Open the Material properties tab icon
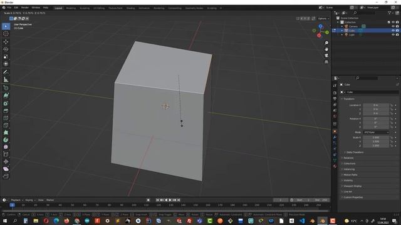The image size is (401, 225). (x=335, y=166)
